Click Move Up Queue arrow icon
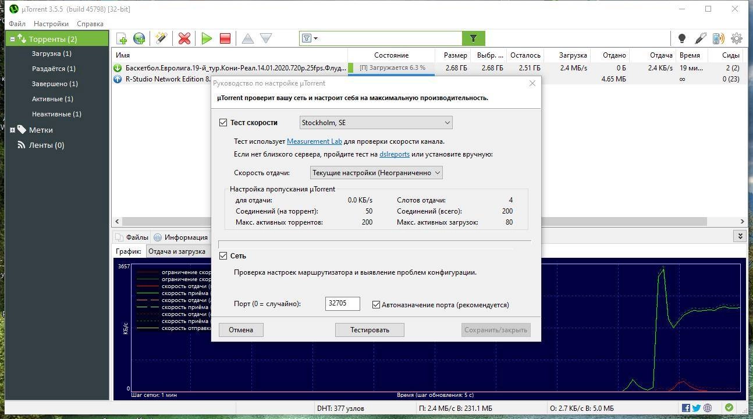Viewport: 753px width, 419px height. pos(248,38)
